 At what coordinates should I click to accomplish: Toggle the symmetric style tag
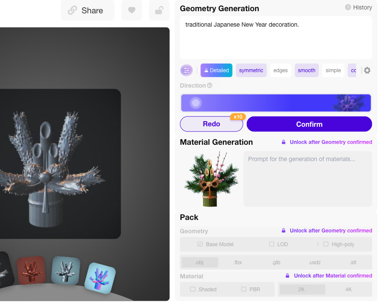[x=251, y=70]
